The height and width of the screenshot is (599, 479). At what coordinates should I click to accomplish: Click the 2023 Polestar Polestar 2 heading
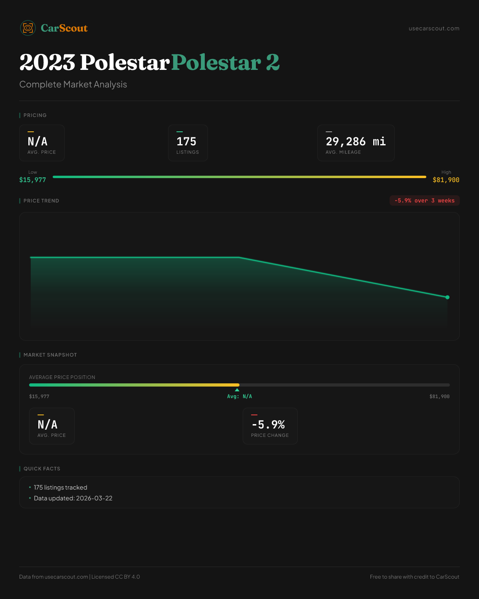(x=149, y=63)
